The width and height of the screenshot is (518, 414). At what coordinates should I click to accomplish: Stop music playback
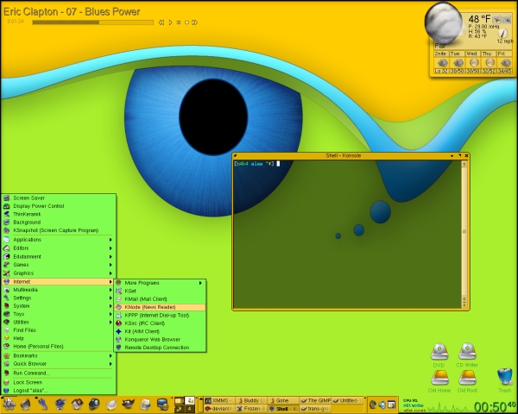tap(186, 22)
